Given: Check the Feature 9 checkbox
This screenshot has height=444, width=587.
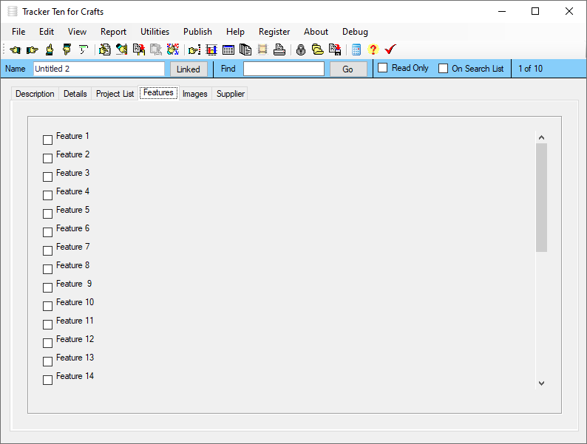Looking at the screenshot, I should [x=47, y=287].
